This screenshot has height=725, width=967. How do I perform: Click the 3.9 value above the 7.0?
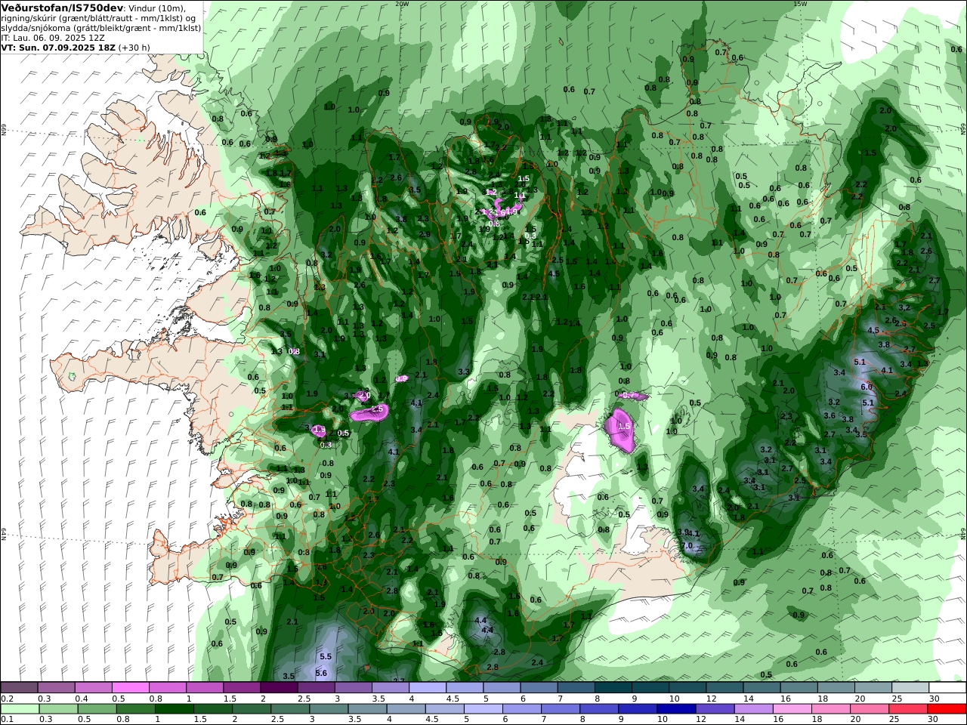tap(684, 532)
